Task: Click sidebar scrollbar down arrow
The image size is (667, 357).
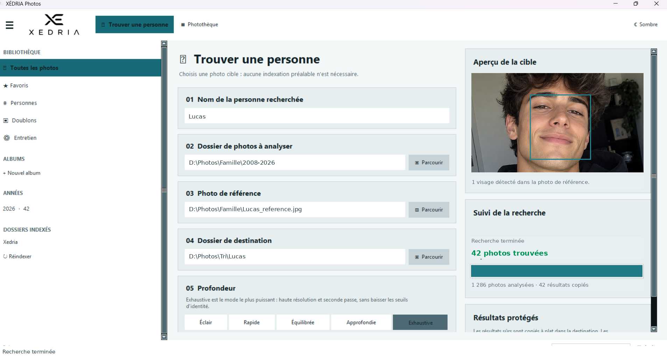Action: tap(164, 337)
